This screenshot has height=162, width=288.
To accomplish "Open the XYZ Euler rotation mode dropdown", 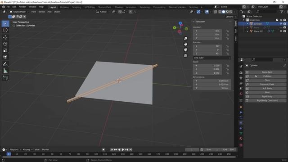I will point(212,58).
